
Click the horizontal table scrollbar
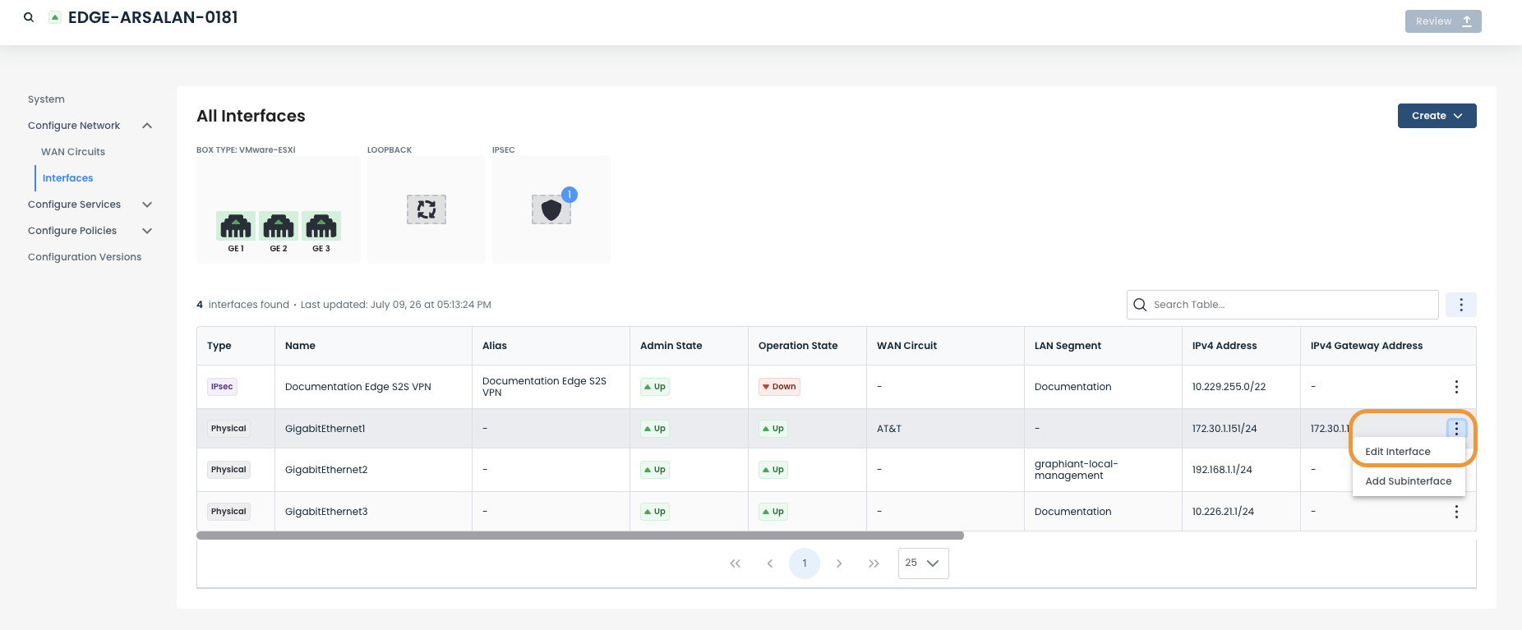pos(580,536)
